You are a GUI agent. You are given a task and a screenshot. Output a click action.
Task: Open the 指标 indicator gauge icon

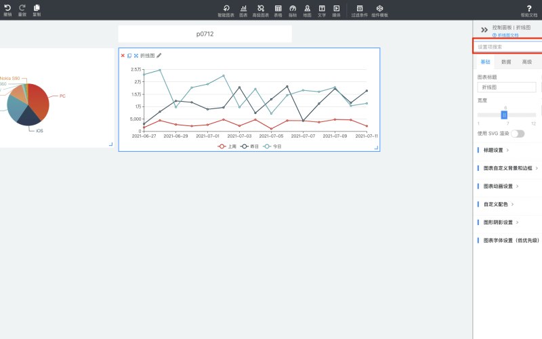pyautogui.click(x=293, y=11)
